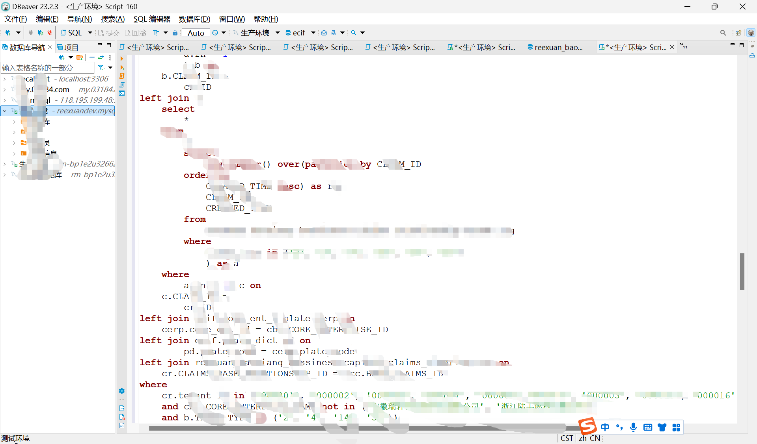Open the SQL 编辑器 menu
757x444 pixels.
(151, 19)
